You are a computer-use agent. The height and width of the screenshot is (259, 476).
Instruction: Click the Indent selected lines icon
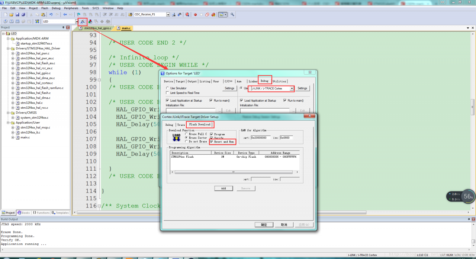tap(105, 14)
